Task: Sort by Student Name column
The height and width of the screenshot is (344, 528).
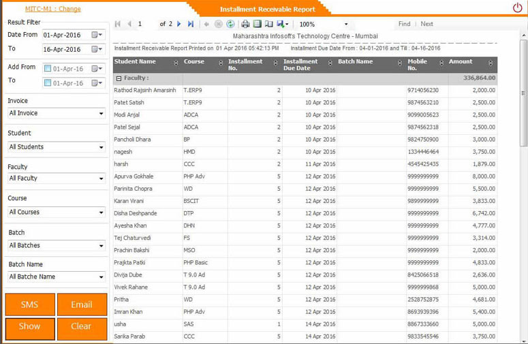Action: coord(176,63)
